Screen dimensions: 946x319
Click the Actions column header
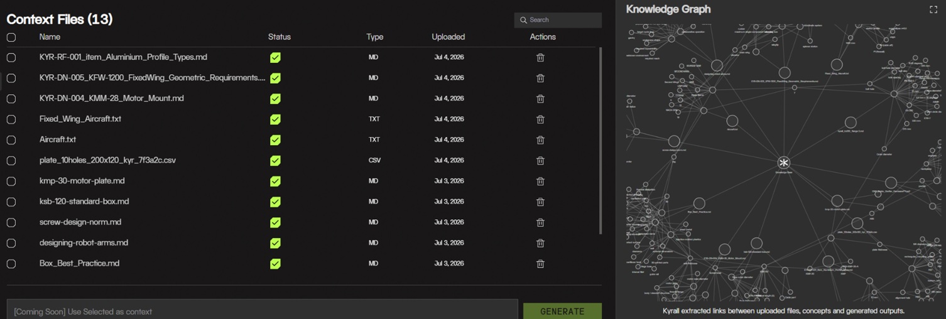point(543,37)
